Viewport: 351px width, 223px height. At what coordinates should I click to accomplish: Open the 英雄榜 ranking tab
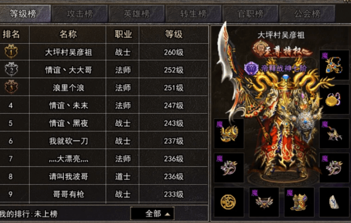point(137,14)
